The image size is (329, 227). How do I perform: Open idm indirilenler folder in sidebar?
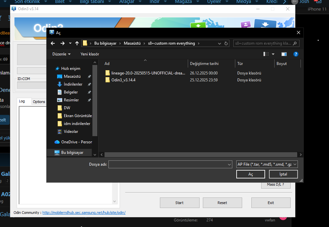pos(77,124)
